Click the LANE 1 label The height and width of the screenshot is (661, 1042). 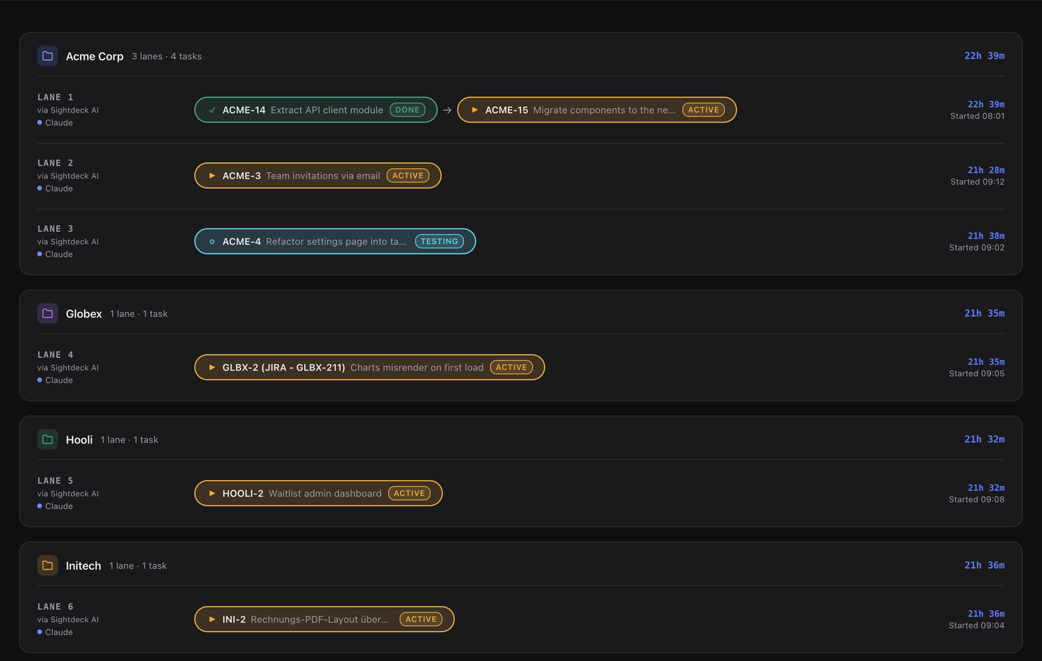(x=56, y=97)
